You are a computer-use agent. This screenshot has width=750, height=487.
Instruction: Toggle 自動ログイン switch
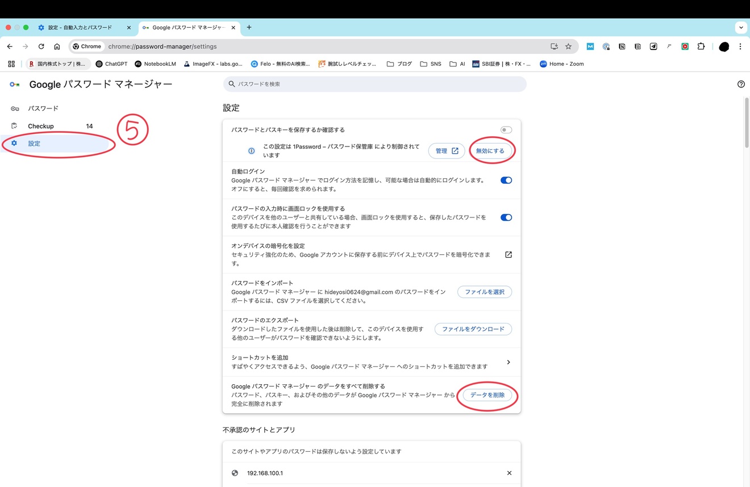[506, 180]
